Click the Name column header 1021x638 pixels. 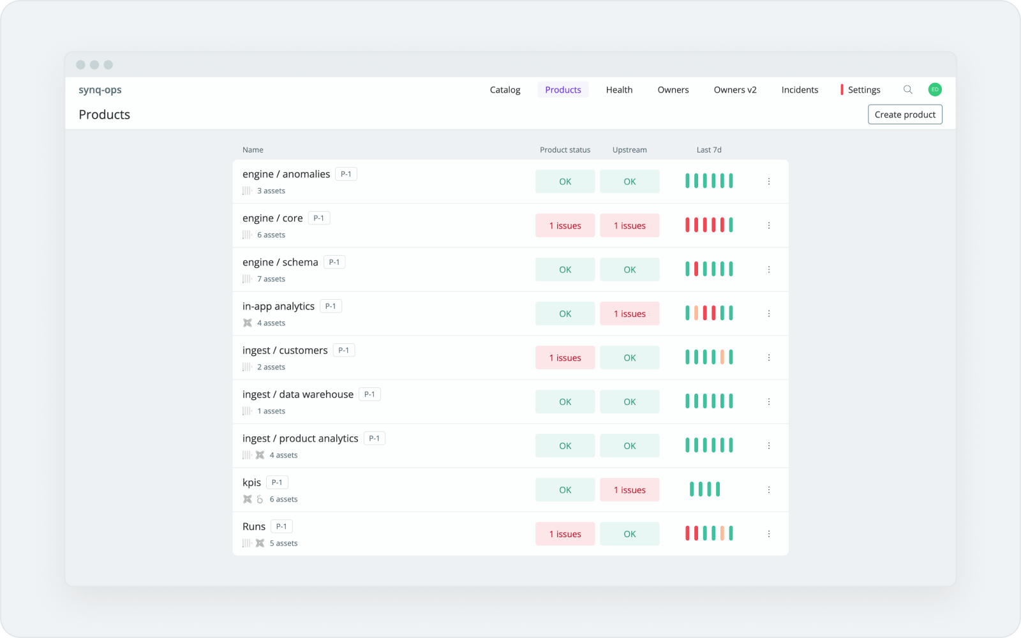tap(253, 149)
